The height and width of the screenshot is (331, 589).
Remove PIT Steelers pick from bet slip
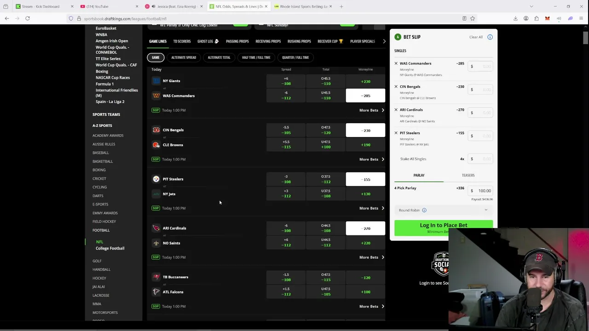coord(396,133)
